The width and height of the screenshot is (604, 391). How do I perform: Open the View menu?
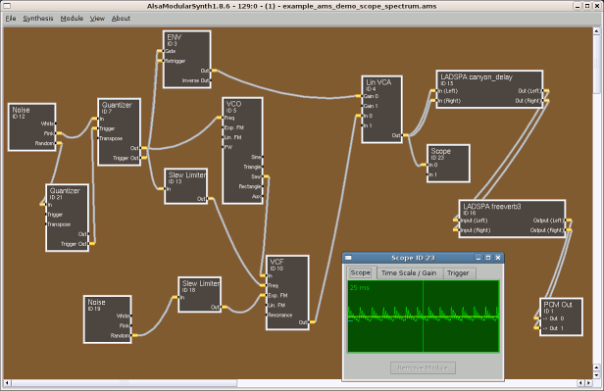pos(97,18)
